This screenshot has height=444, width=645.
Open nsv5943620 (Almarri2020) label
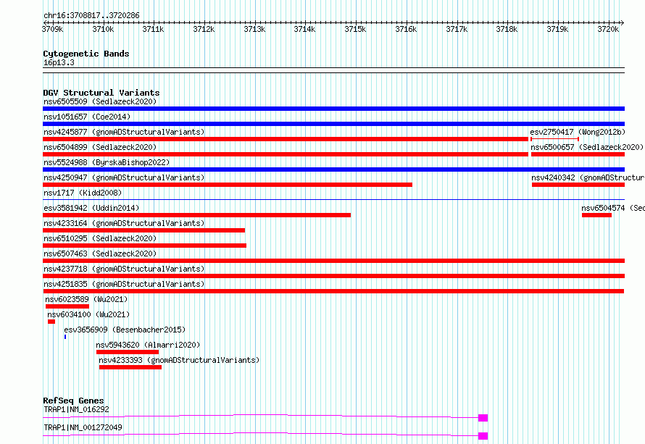(148, 345)
